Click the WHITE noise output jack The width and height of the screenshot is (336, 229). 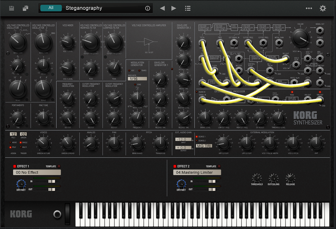click(x=295, y=83)
